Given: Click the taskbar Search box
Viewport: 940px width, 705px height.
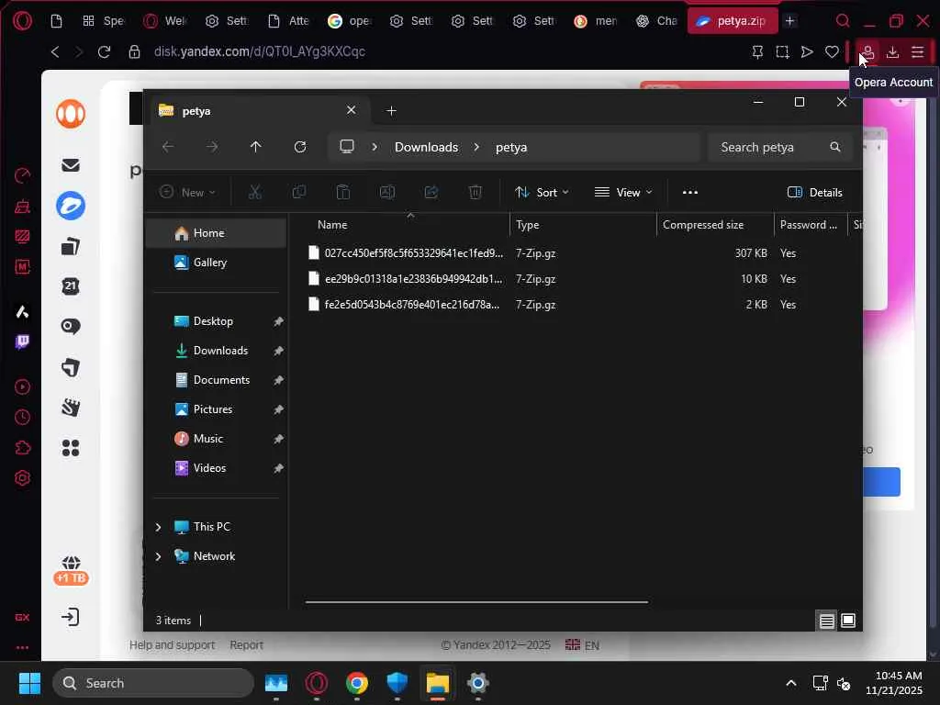Looking at the screenshot, I should point(153,683).
